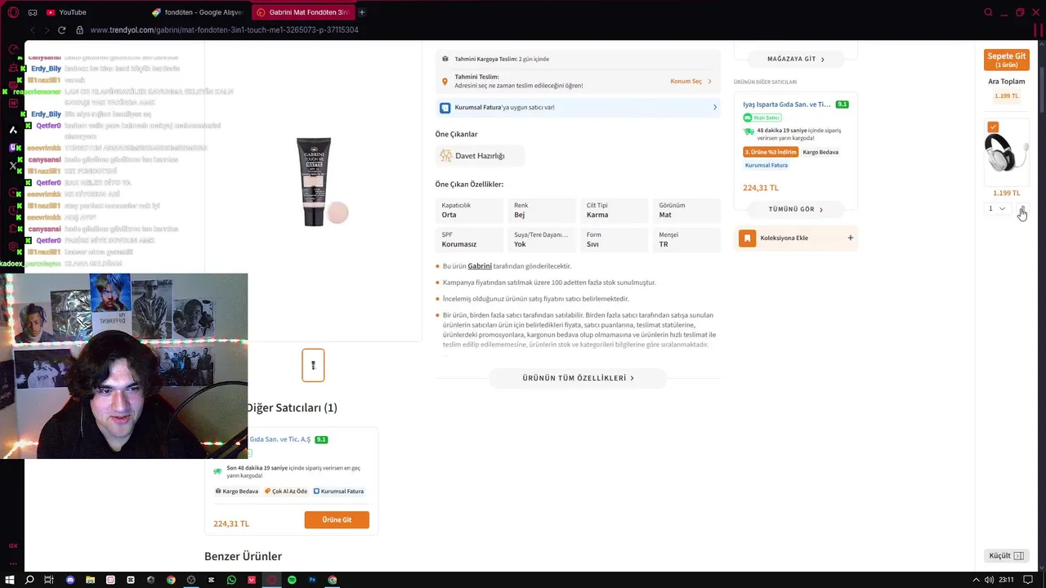The image size is (1046, 588).
Task: Open Windows Start menu
Action: click(x=10, y=580)
